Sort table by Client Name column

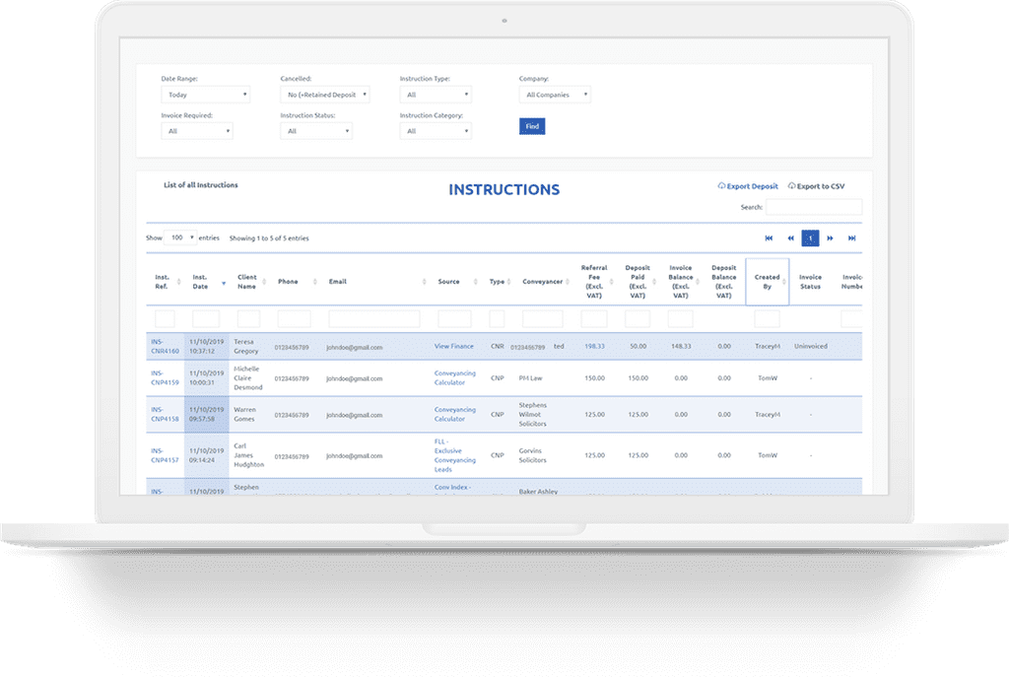point(247,282)
